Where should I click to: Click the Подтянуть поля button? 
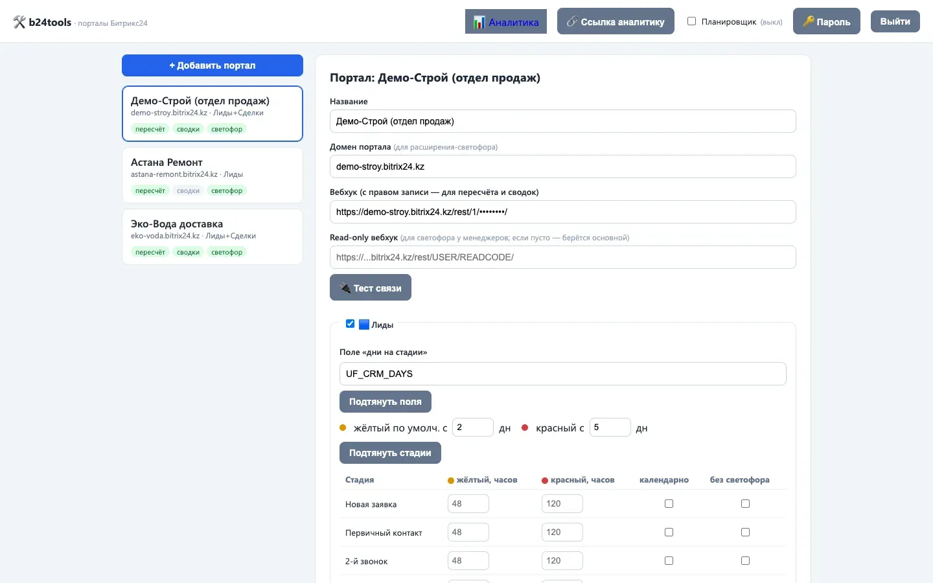(x=386, y=402)
